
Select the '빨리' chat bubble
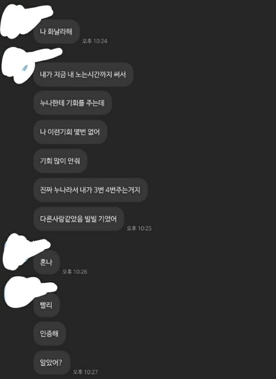(x=47, y=305)
